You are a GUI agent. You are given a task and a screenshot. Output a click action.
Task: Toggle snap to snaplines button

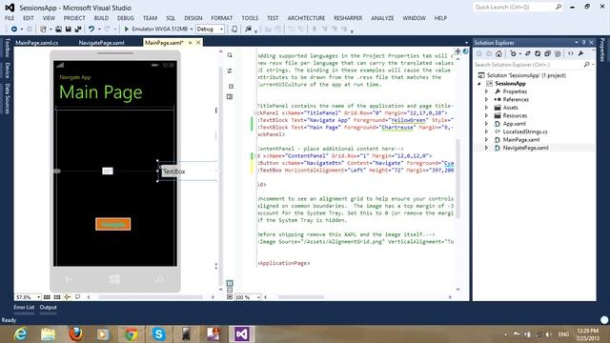(68, 297)
